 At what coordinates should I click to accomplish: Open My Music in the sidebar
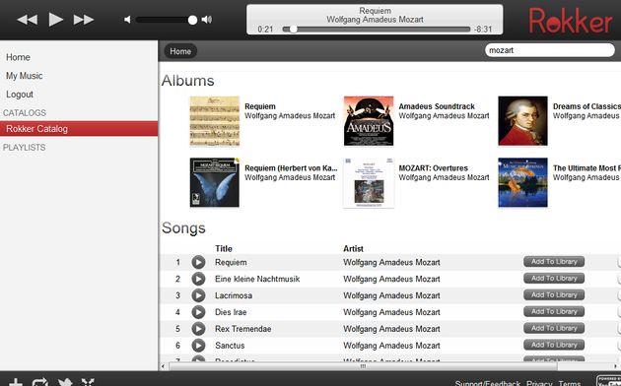(x=25, y=76)
